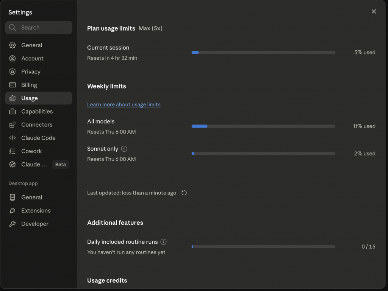Viewport: 388px width, 291px height.
Task: Click the All models label
Action: pyautogui.click(x=101, y=121)
